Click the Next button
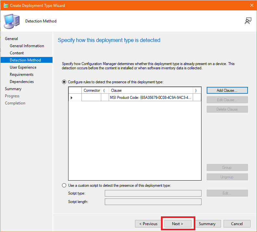 point(177,224)
